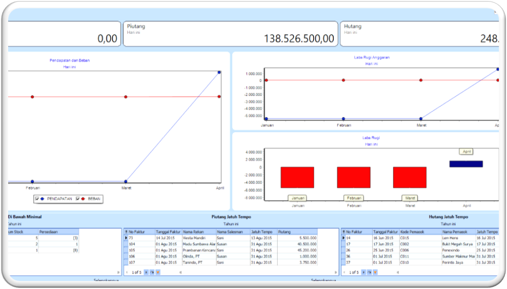The image size is (507, 289).
Task: Click the 'Prambanan Kencana' cell
Action: point(199,250)
